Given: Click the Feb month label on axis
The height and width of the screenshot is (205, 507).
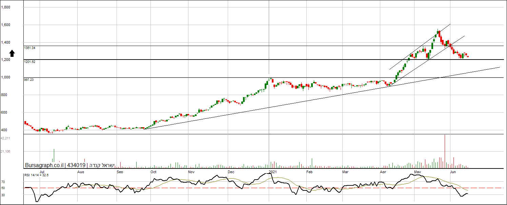Looking at the screenshot, I should tap(309, 172).
